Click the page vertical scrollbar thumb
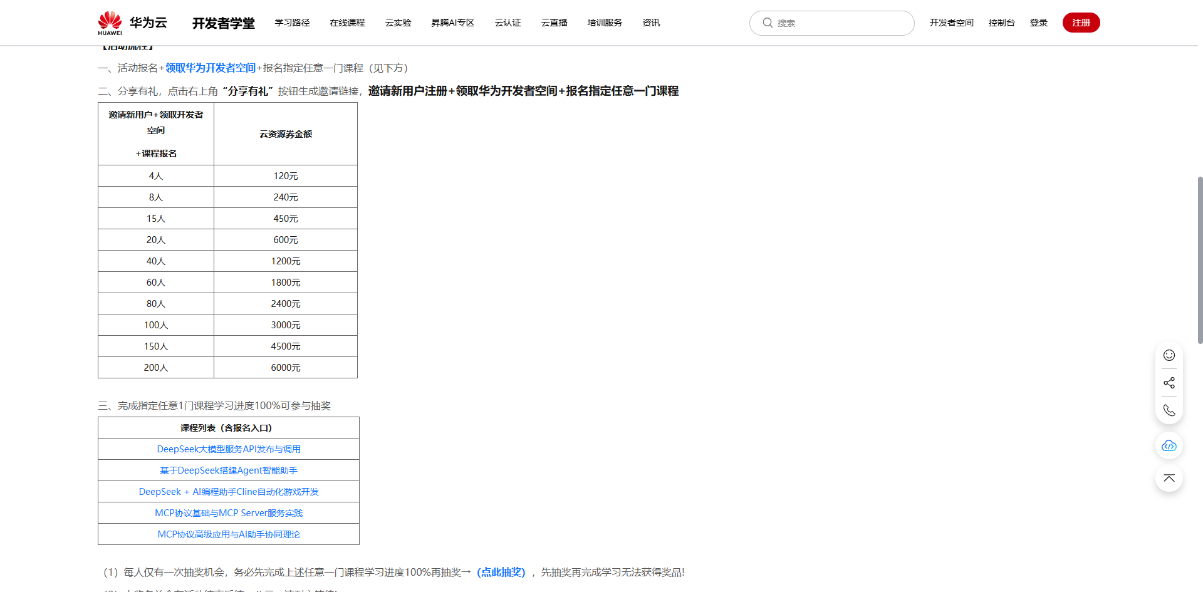The width and height of the screenshot is (1203, 592). pyautogui.click(x=1200, y=260)
